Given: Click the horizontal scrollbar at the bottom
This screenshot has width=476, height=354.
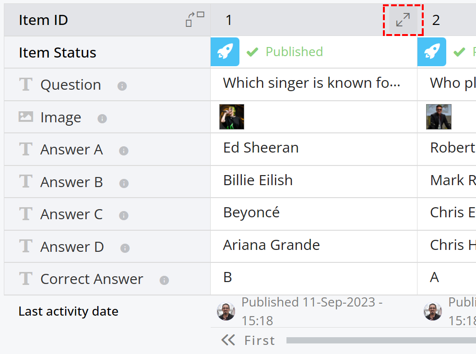Looking at the screenshot, I should tap(381, 341).
